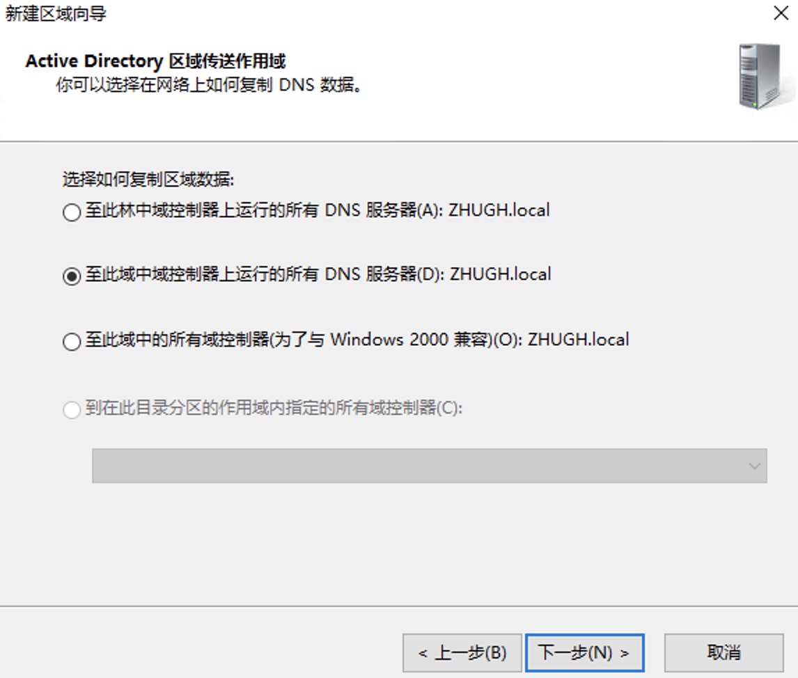Open the directory partition combo box
This screenshot has height=678, width=798.
[430, 466]
